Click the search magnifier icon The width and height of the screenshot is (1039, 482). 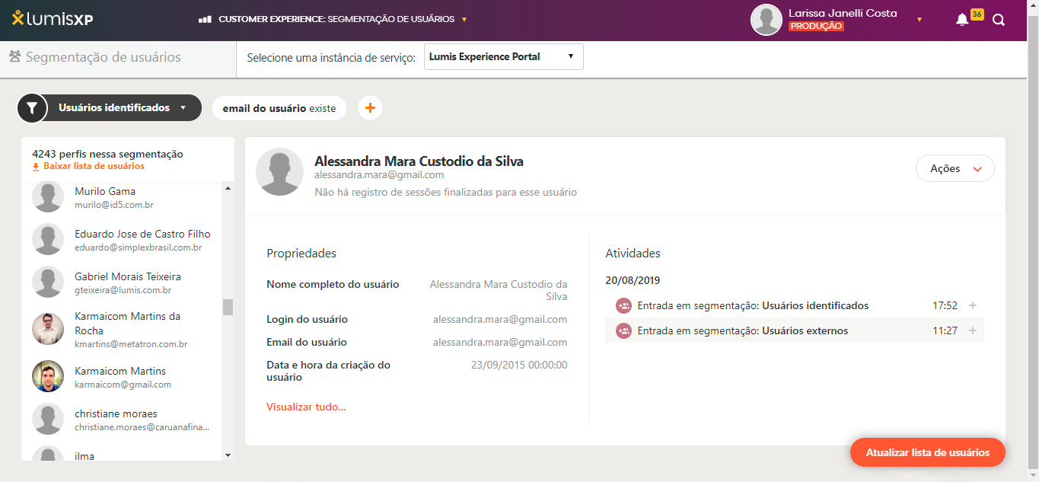999,20
